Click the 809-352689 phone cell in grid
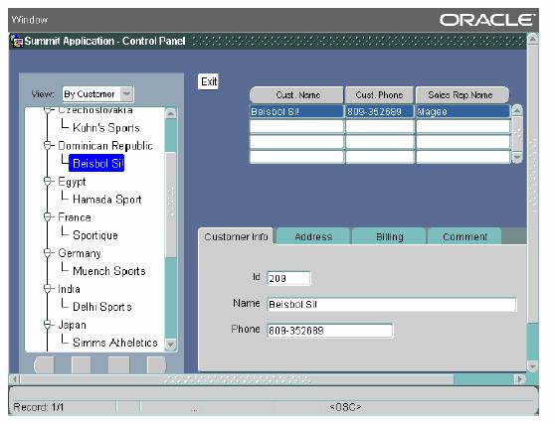This screenshot has width=555, height=424. [379, 111]
